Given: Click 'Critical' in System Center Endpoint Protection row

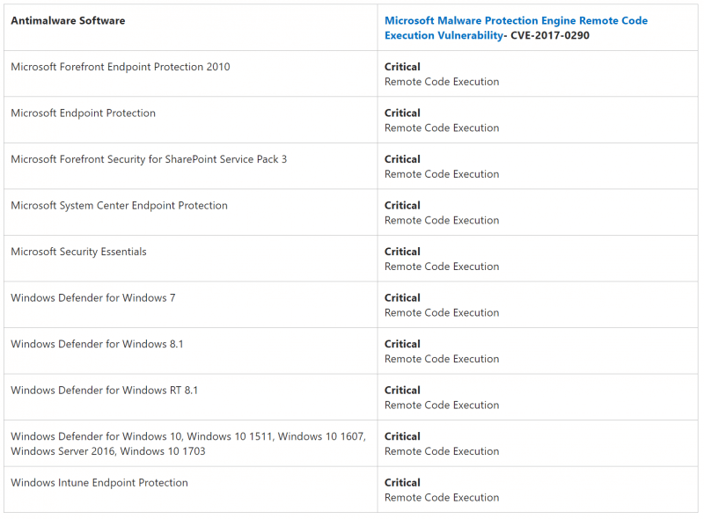Looking at the screenshot, I should click(402, 206).
